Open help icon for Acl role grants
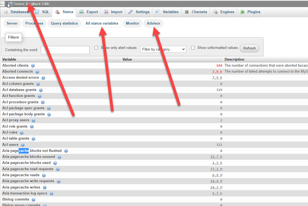The image size is (308, 206). (x=32, y=126)
